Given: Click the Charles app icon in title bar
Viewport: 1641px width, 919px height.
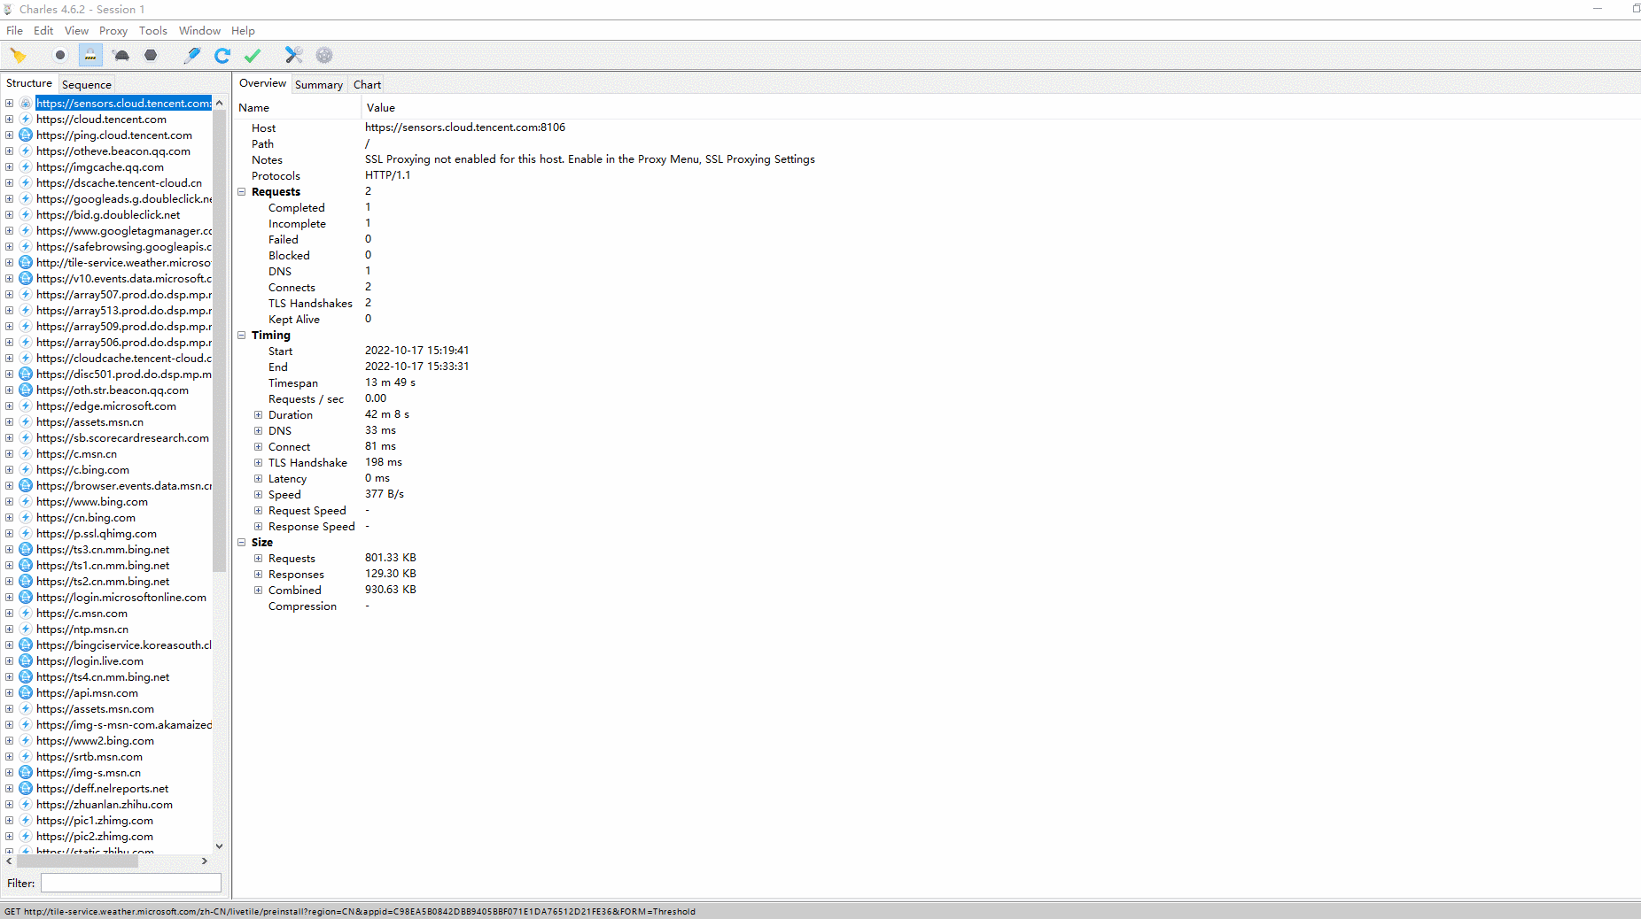Looking at the screenshot, I should pos(8,9).
